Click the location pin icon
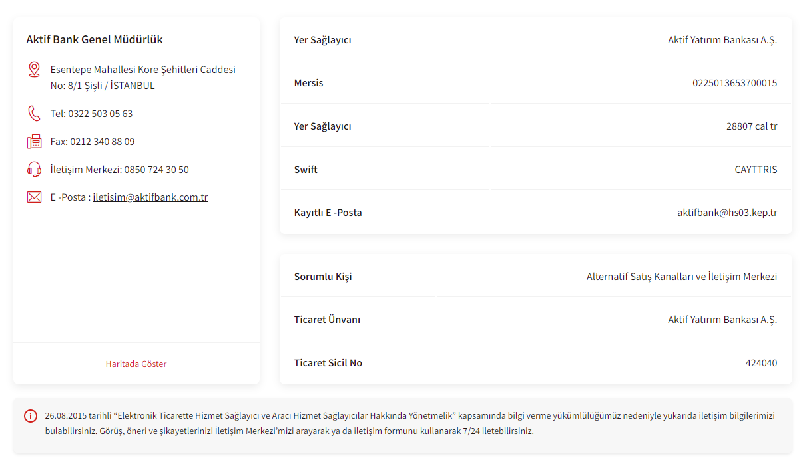Viewport: 805px width, 466px height. click(x=34, y=70)
